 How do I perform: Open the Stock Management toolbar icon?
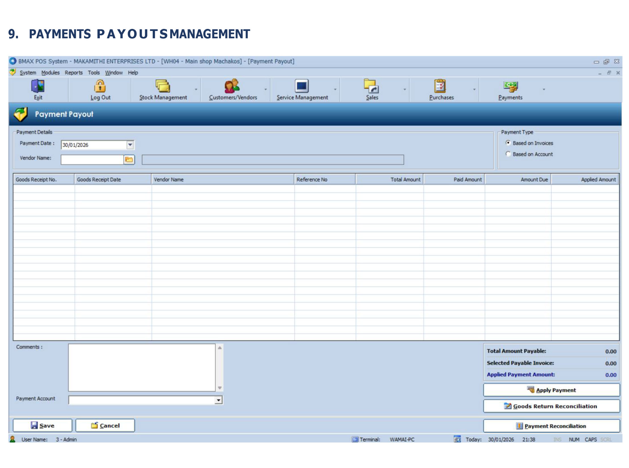pos(163,86)
